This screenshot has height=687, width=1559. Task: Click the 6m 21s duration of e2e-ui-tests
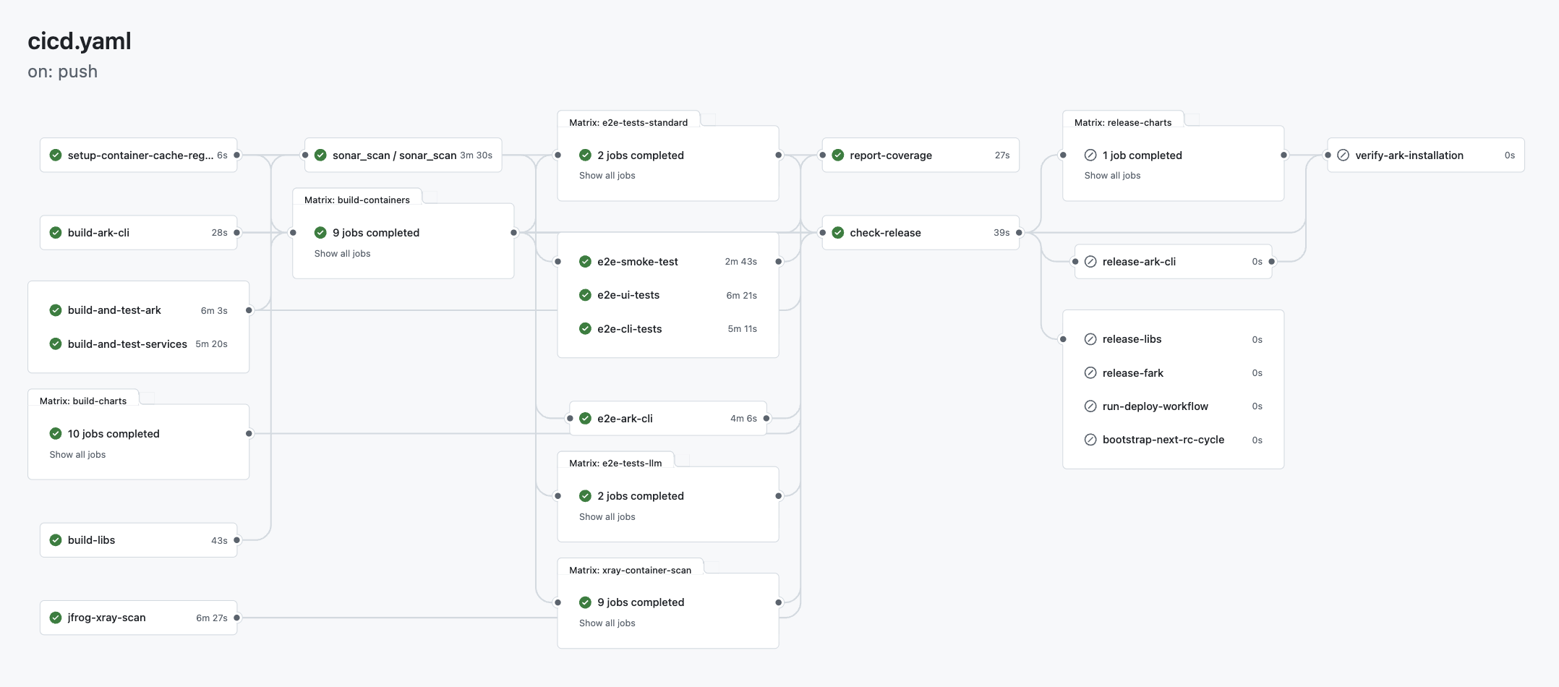point(741,296)
